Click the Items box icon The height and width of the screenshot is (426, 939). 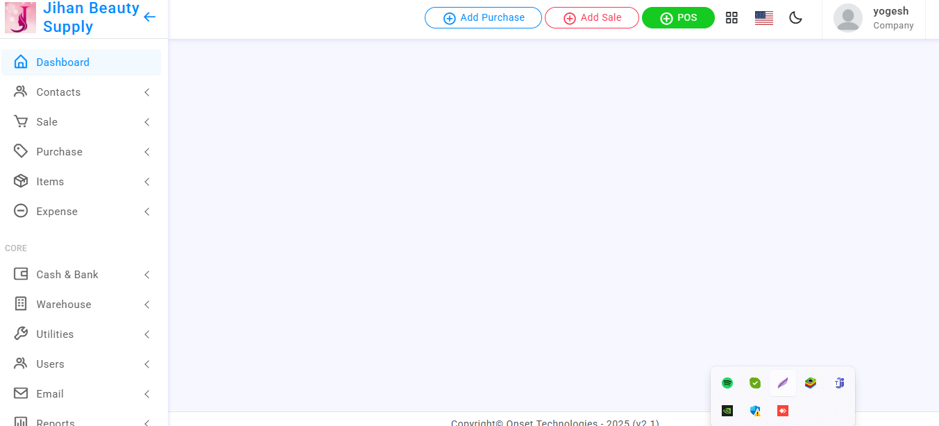[21, 181]
